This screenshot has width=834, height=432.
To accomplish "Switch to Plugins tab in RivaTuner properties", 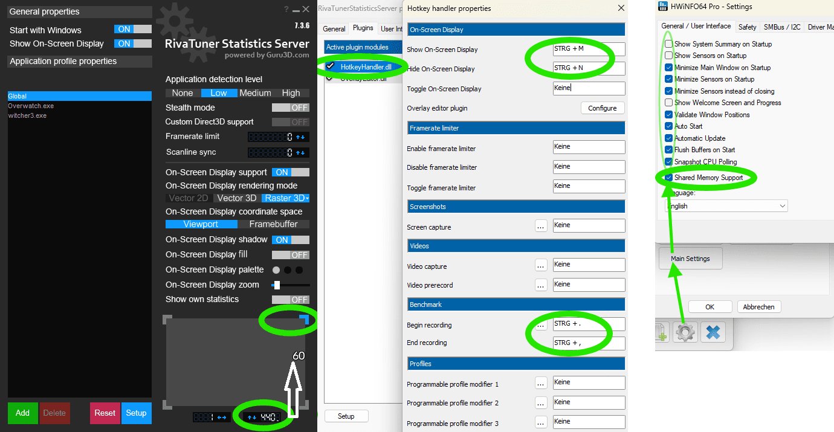I will [x=363, y=28].
